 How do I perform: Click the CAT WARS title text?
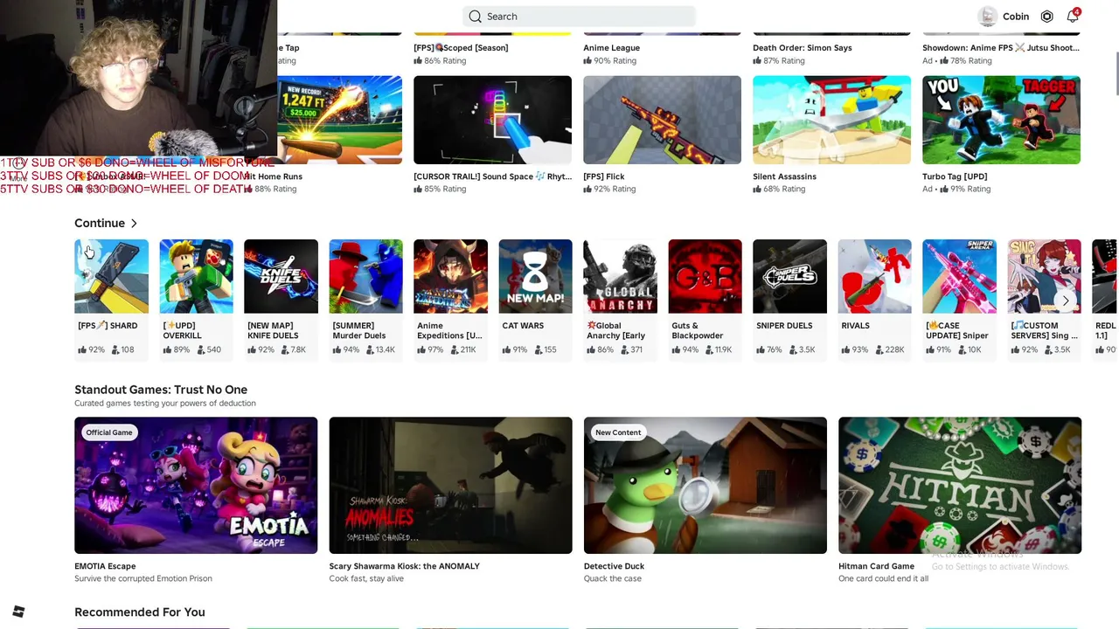[x=523, y=326]
